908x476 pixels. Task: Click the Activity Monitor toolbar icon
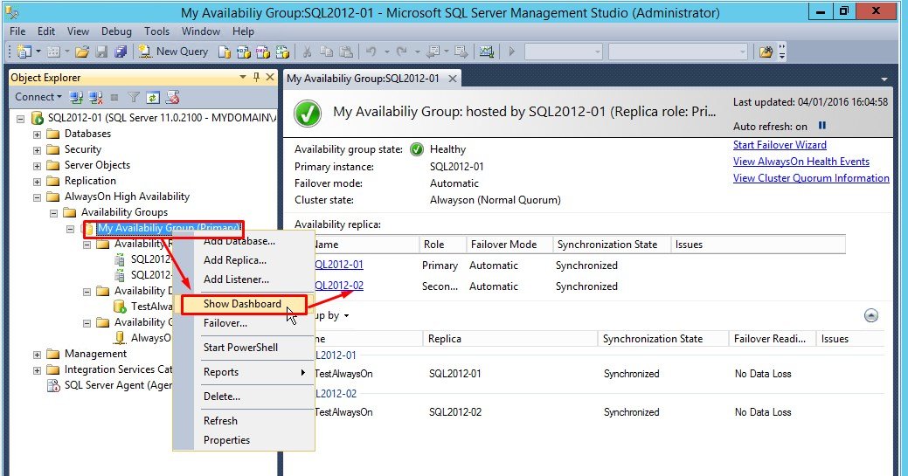coord(487,52)
